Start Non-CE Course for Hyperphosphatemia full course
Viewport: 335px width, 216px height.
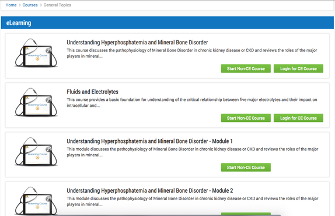246,68
